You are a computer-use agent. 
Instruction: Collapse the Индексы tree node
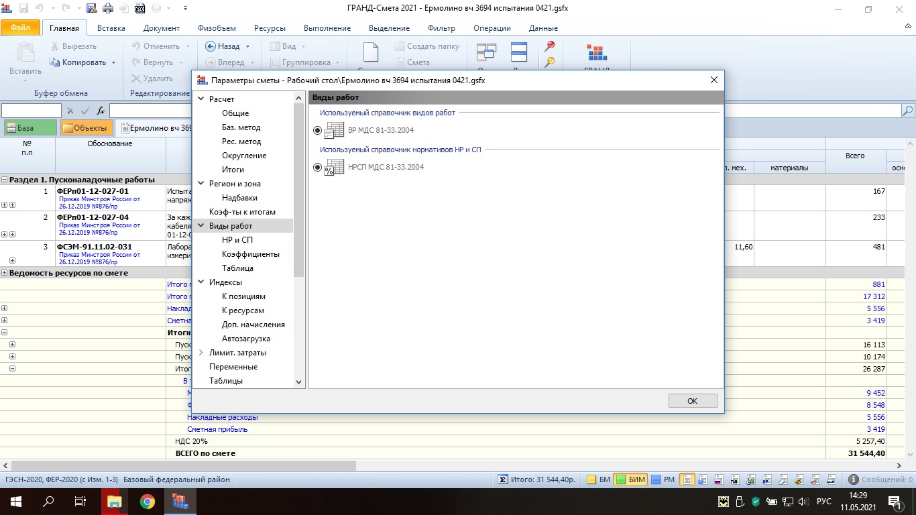pos(201,282)
